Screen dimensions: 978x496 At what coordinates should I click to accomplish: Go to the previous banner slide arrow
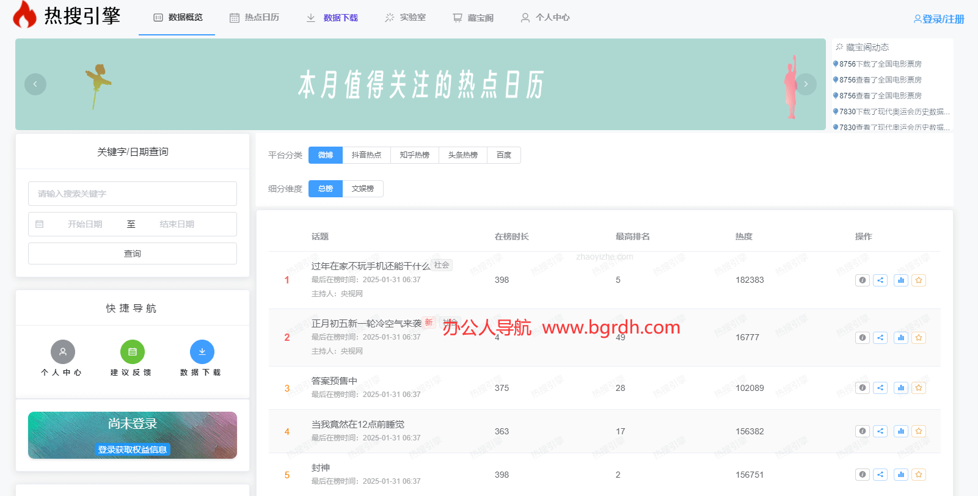[x=35, y=84]
